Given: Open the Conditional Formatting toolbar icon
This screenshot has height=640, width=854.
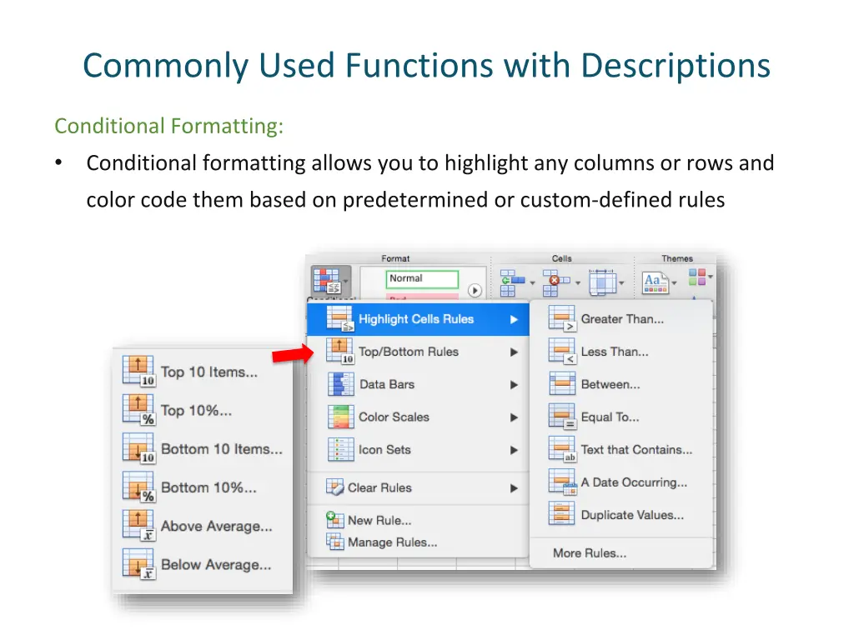Looking at the screenshot, I should pos(327,280).
